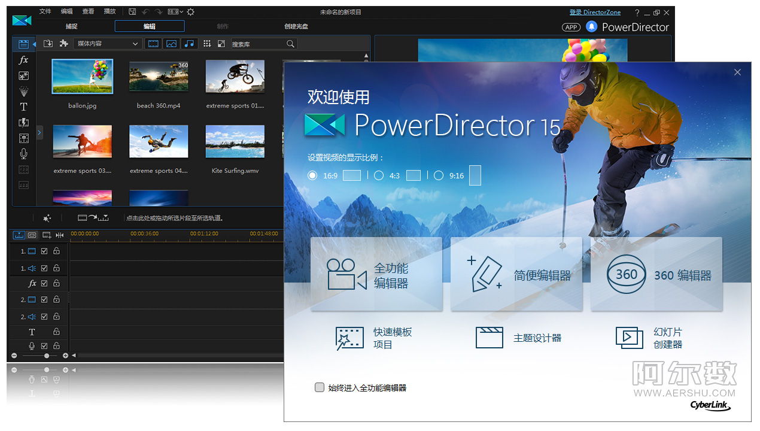Open the Voice-Over Recording microphone in sidebar
The image size is (760, 431).
[23, 153]
